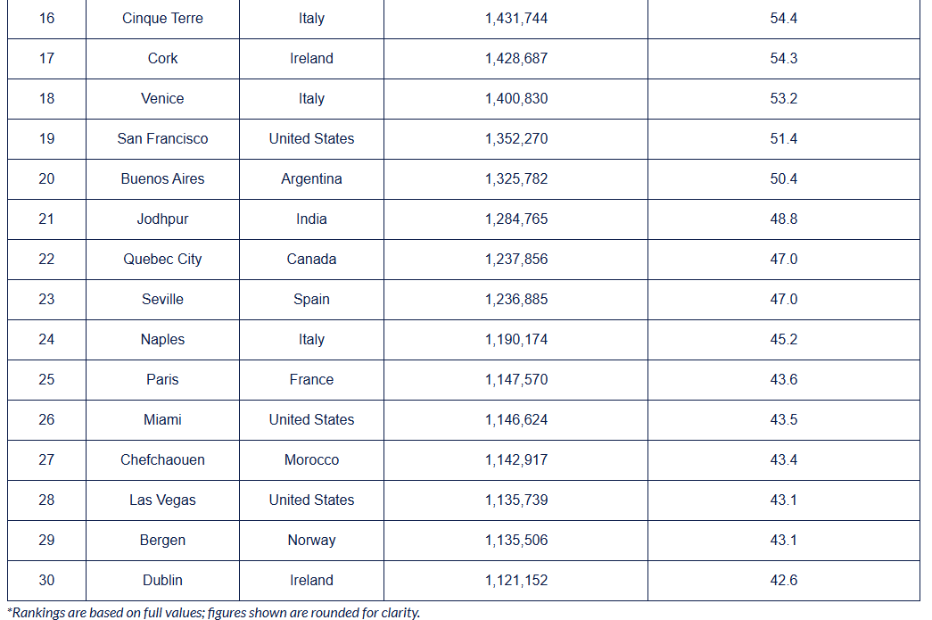Viewport: 932px width, 620px height.
Task: Select the Chefchaouen city cell
Action: 162,459
